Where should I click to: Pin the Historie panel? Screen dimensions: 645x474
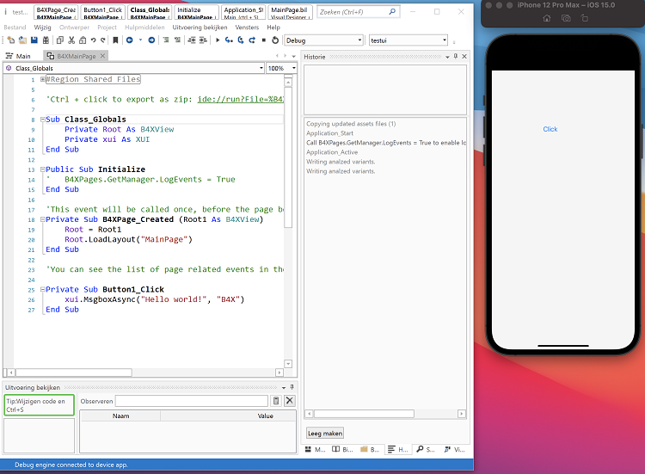[x=455, y=56]
